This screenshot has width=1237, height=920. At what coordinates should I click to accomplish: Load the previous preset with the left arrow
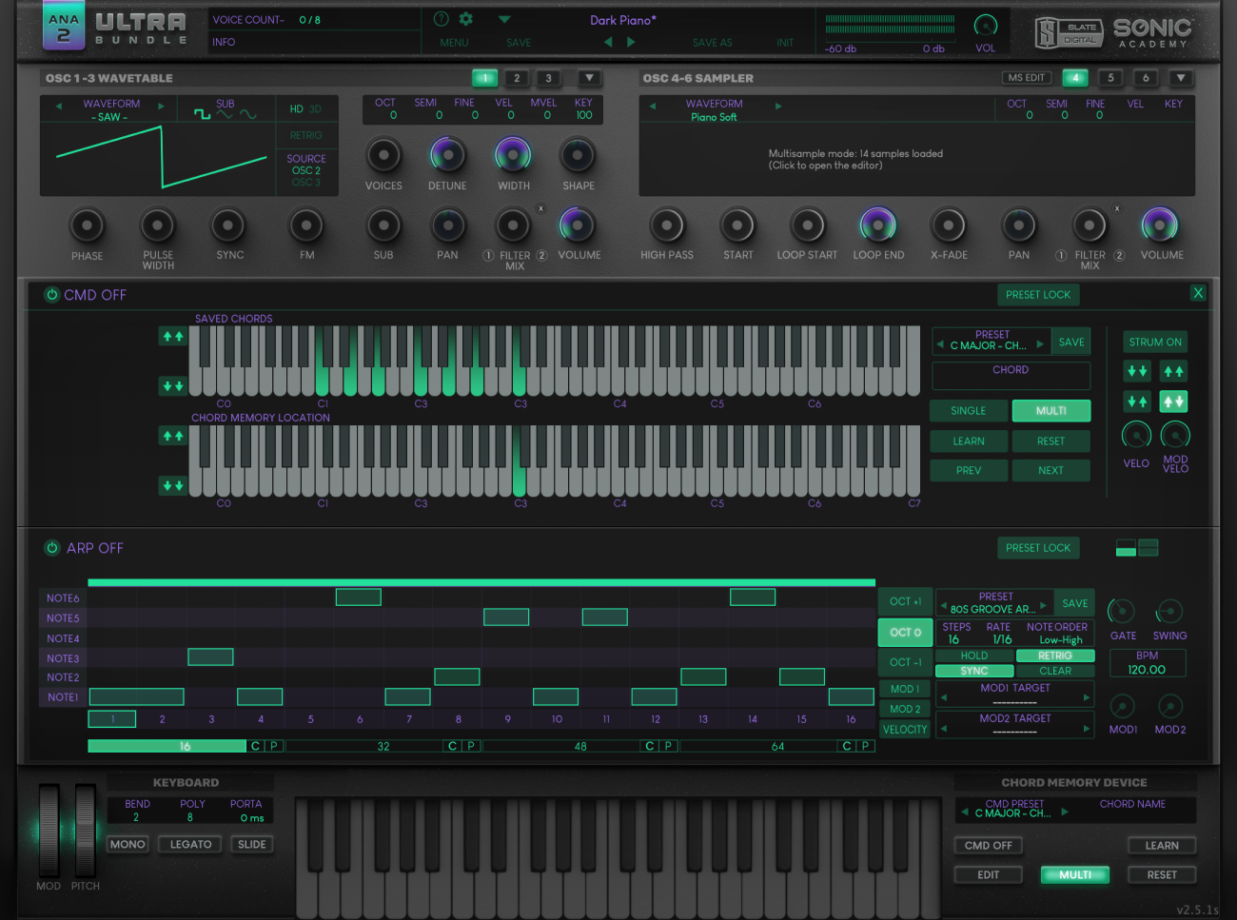pos(608,43)
